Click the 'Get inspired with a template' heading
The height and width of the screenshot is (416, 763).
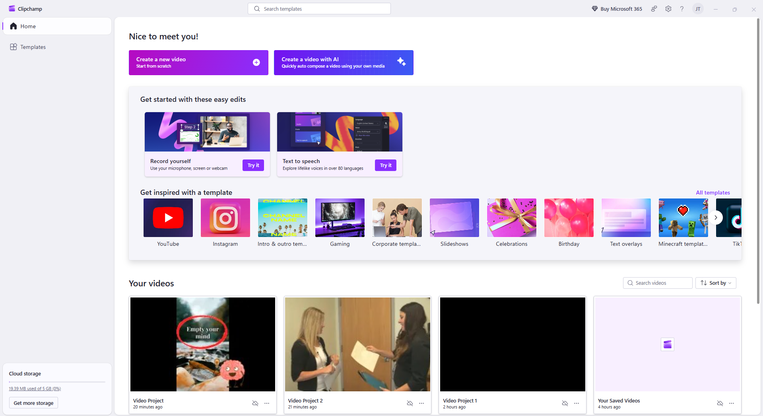click(x=186, y=192)
